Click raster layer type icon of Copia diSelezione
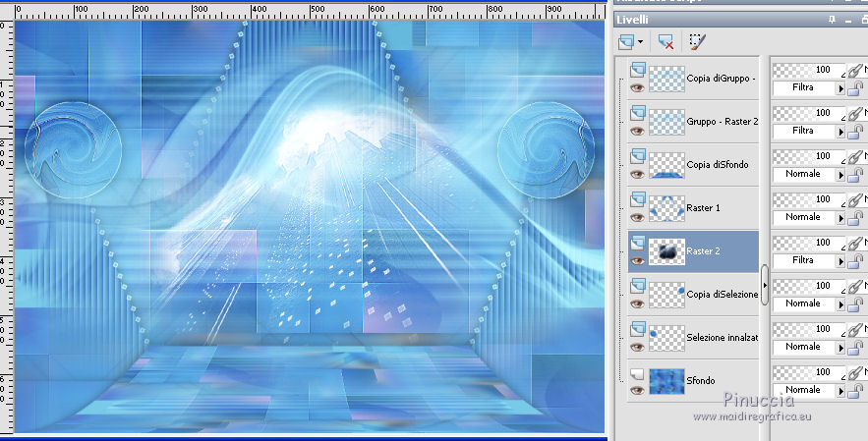 (638, 285)
